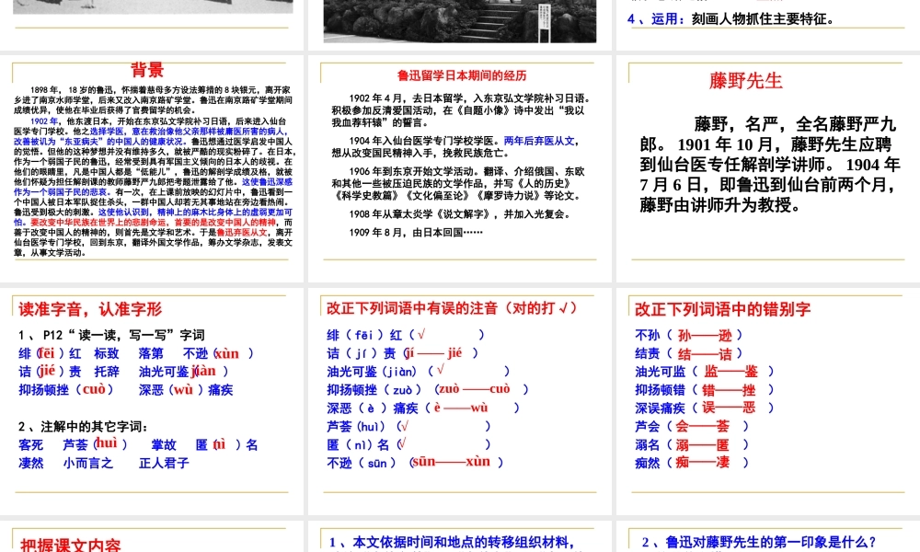920x552 pixels.
Task: Click the paragraph starting 1906年到东京开始文学活动
Action: [458, 184]
